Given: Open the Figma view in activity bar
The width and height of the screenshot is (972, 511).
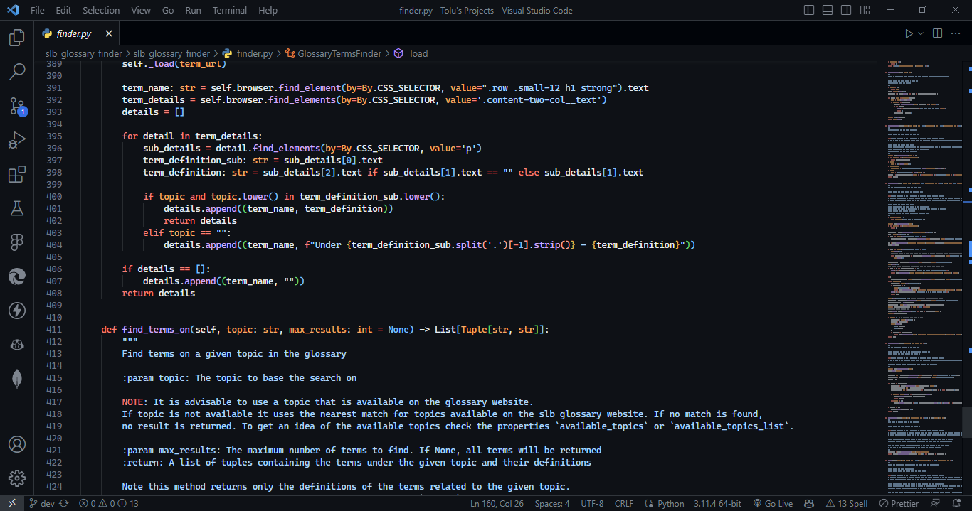Looking at the screenshot, I should coord(17,242).
